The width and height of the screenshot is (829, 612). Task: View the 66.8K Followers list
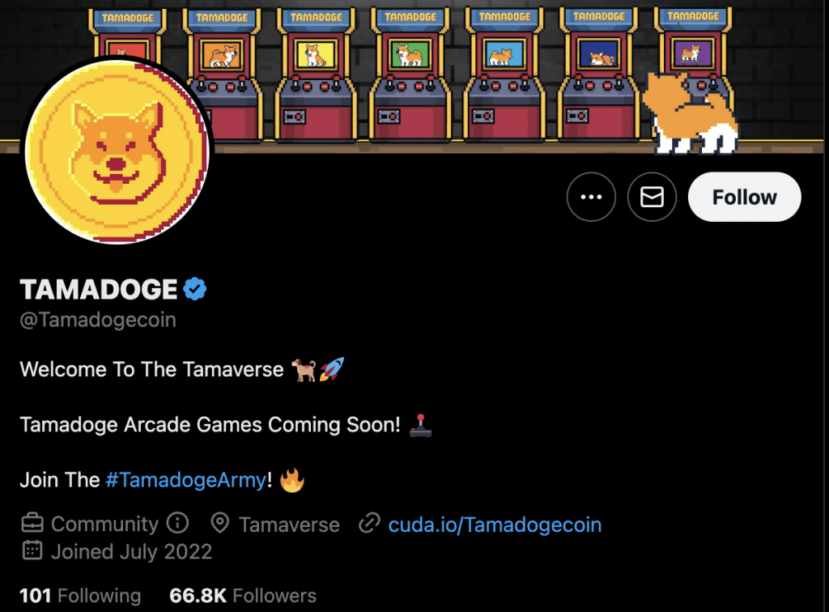coord(243,596)
